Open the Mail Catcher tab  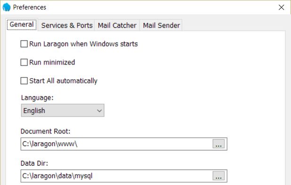(117, 25)
